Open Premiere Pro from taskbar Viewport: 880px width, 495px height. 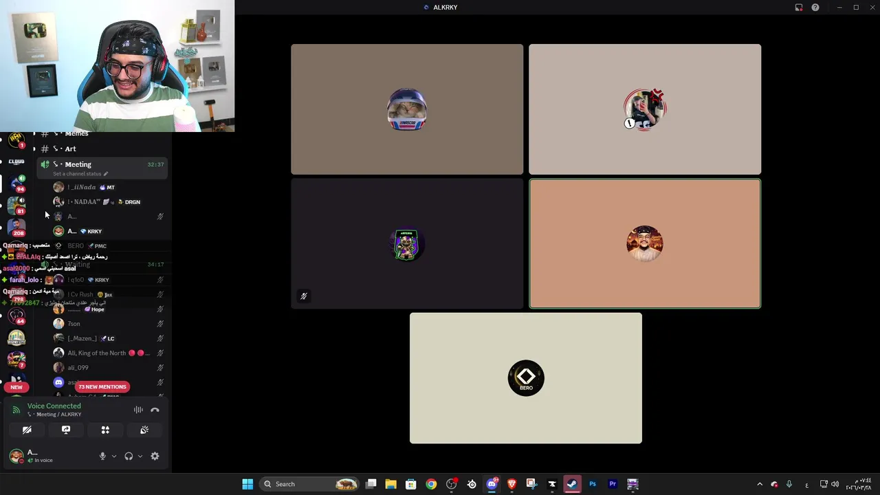(613, 484)
